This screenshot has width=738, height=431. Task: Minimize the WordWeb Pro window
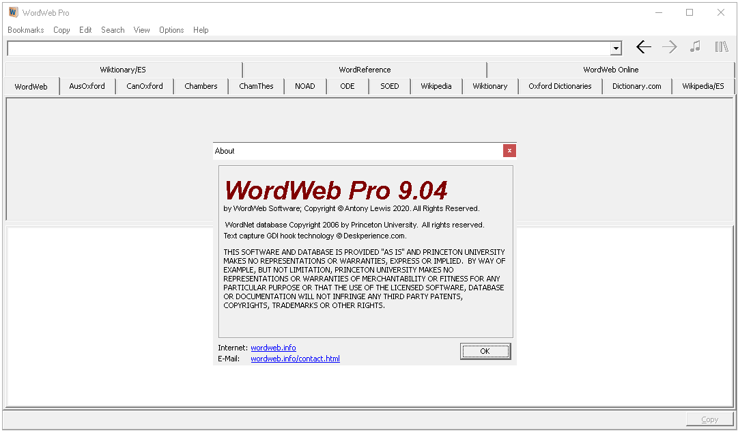[659, 13]
